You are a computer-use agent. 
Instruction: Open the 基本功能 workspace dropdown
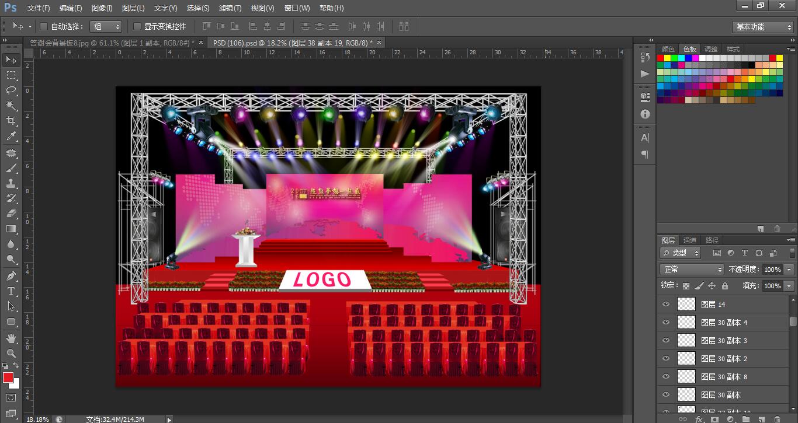click(763, 27)
